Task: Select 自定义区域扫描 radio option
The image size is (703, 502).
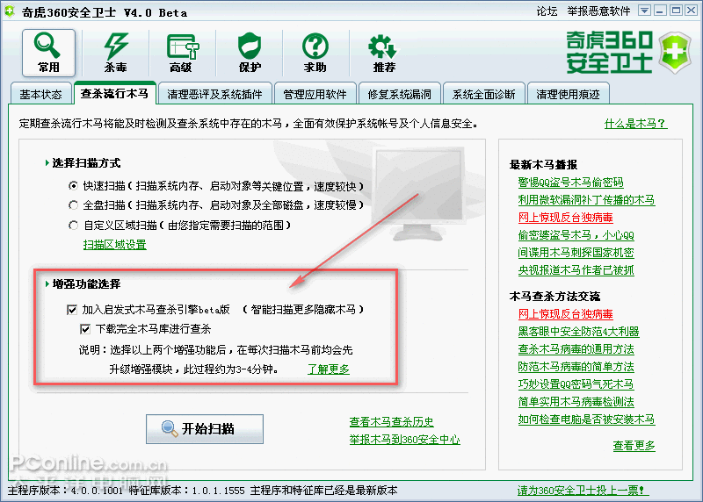Action: click(x=74, y=225)
